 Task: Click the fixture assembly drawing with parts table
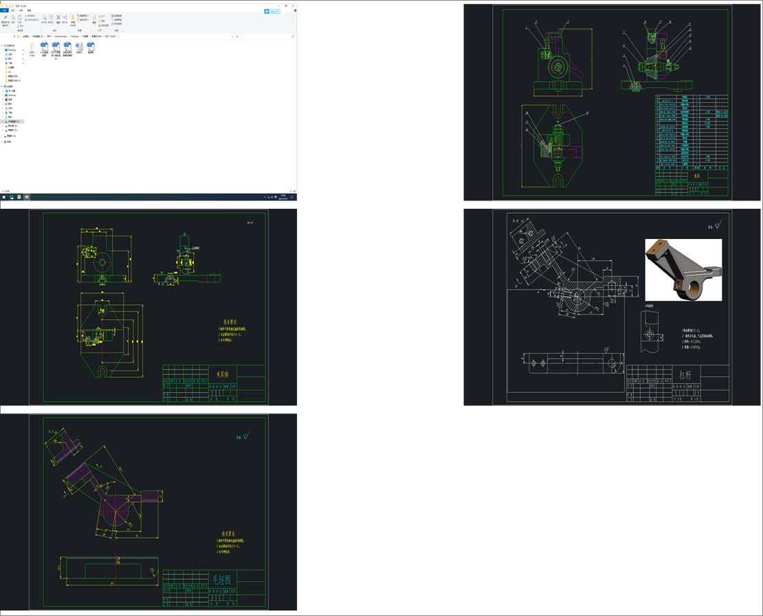(x=612, y=102)
